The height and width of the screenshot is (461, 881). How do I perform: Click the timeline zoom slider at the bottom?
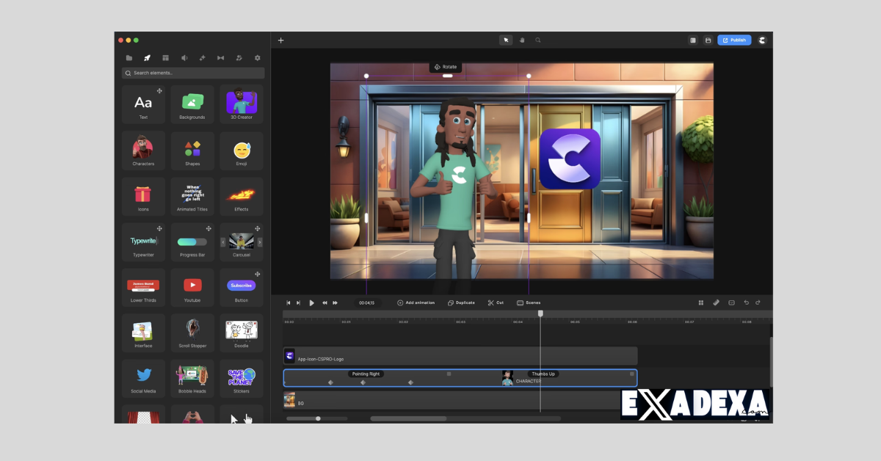coord(317,418)
